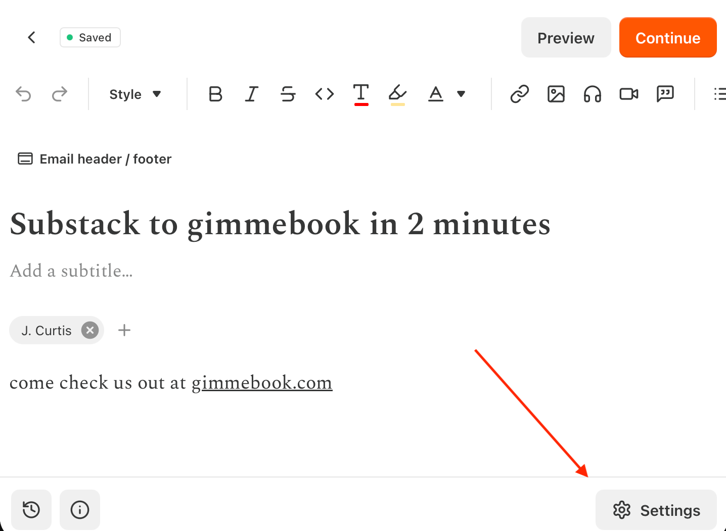Viewport: 726px width, 531px height.
Task: Open Email header / footer options
Action: coord(95,159)
